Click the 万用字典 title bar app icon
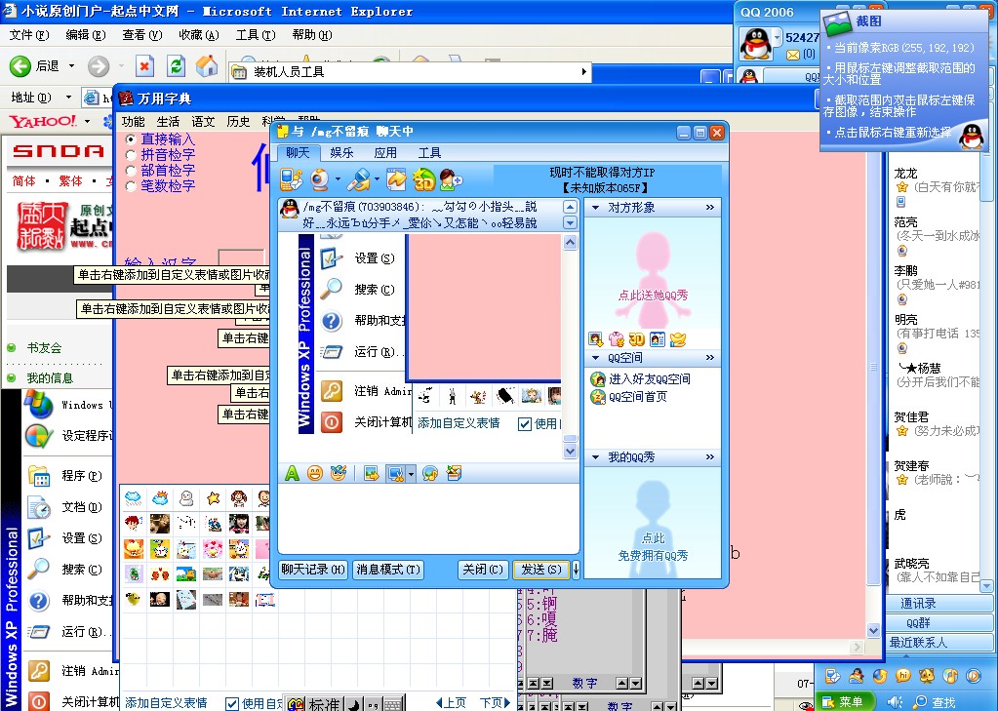 [126, 99]
